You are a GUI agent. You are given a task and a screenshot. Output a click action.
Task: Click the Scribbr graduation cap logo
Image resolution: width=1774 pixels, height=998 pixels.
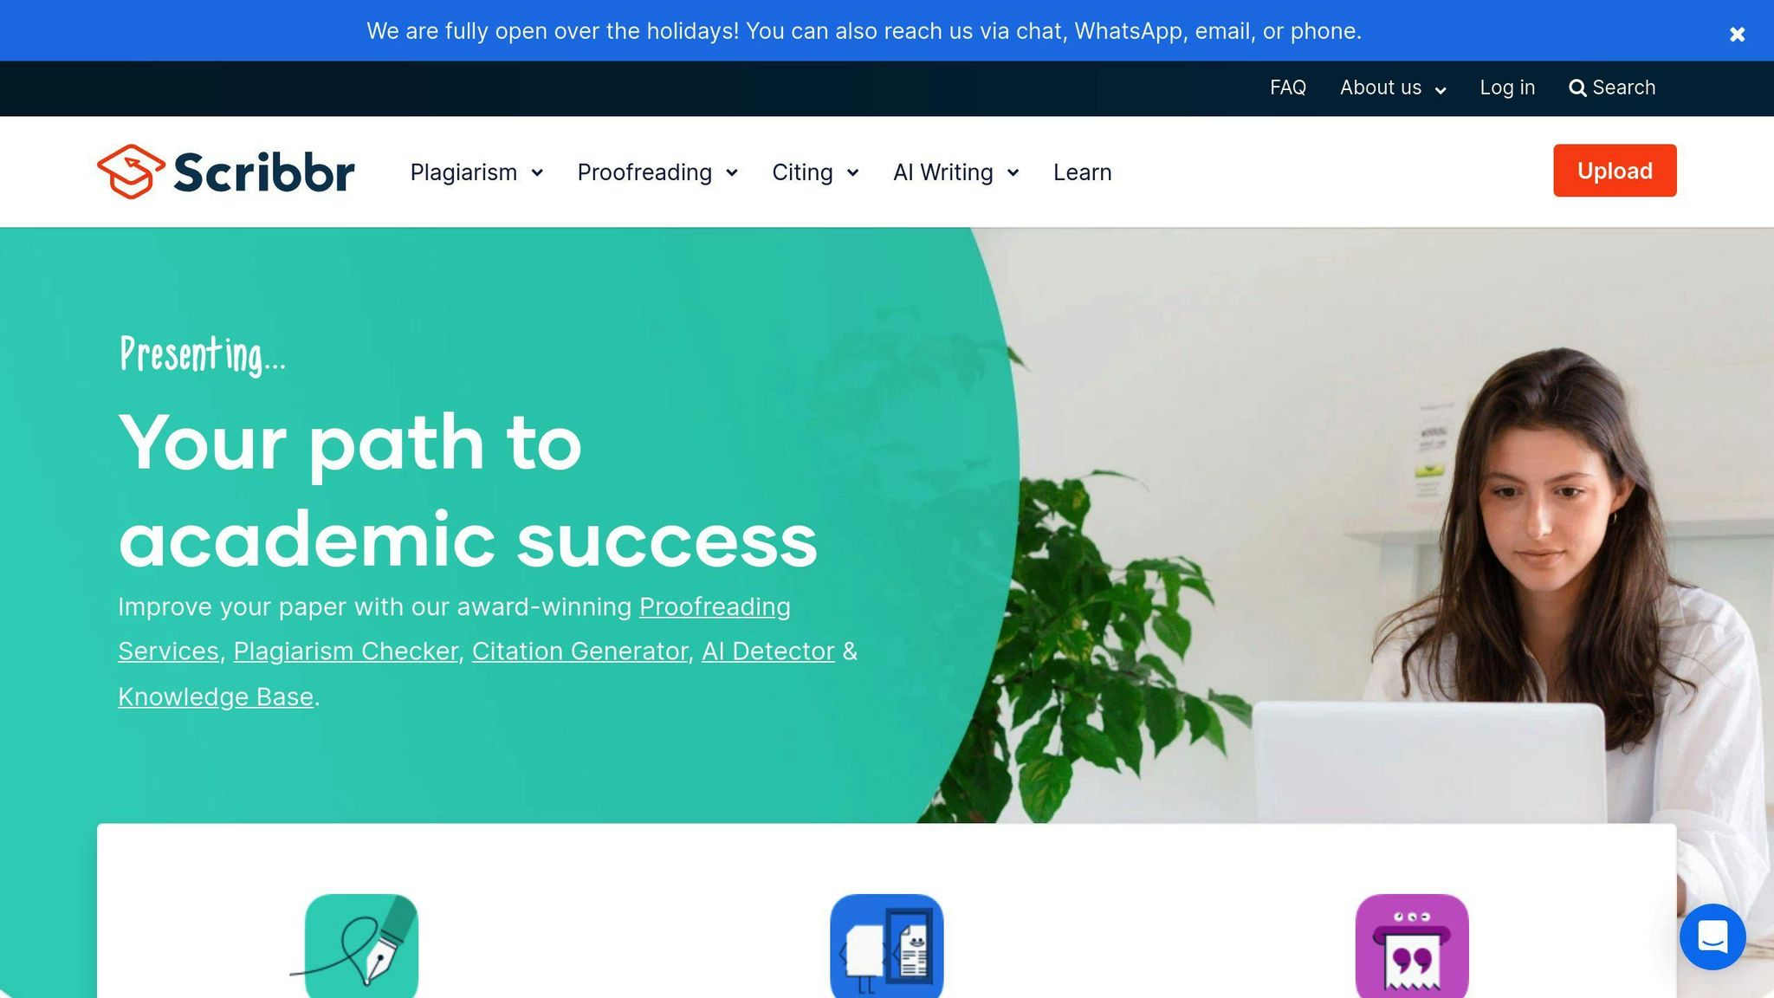tap(131, 172)
